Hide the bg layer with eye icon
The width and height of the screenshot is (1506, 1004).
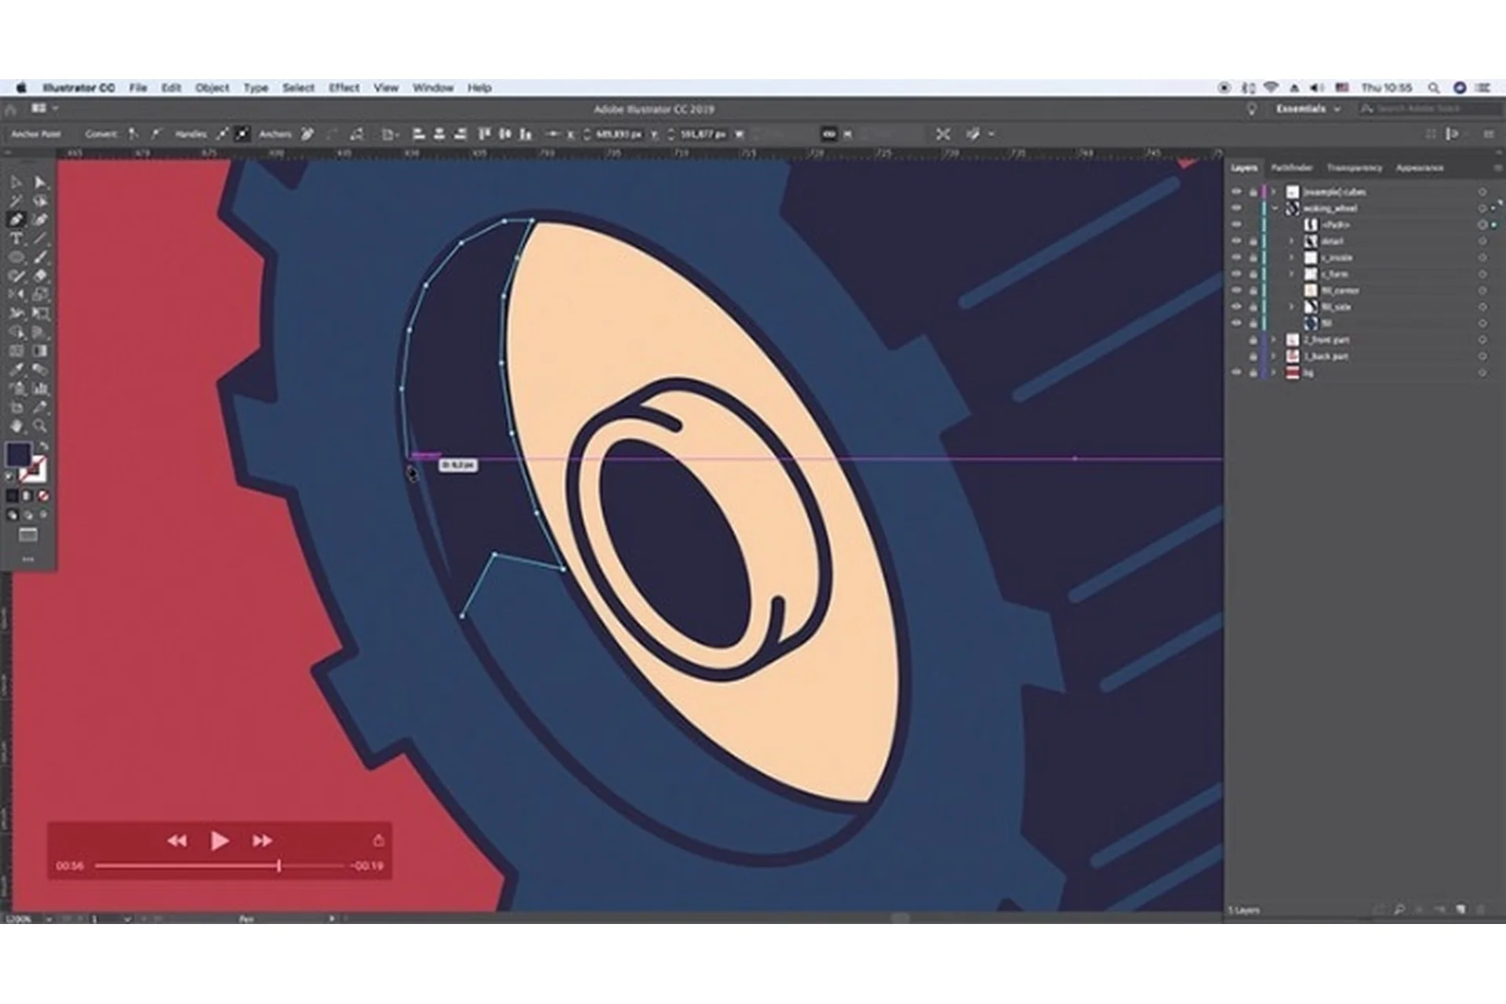tap(1237, 373)
